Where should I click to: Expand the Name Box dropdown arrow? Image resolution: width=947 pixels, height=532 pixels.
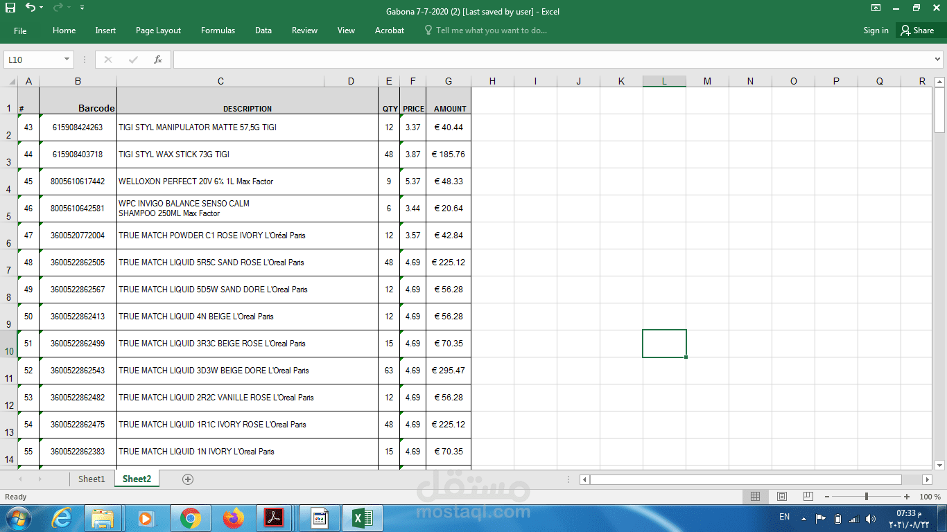(67, 60)
